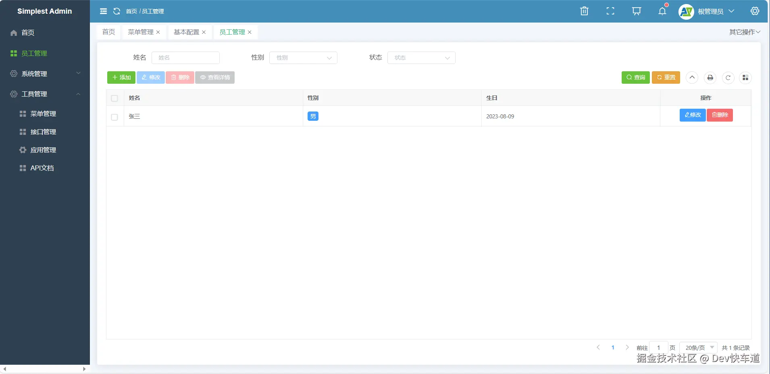The image size is (770, 374).
Task: Go to next page arrow
Action: (x=627, y=347)
